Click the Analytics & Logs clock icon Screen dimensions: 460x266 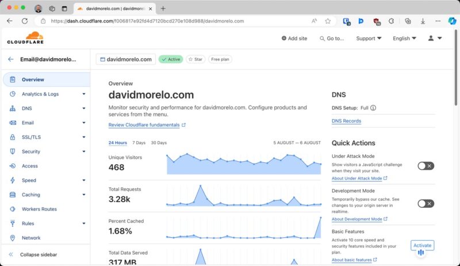click(x=12, y=94)
